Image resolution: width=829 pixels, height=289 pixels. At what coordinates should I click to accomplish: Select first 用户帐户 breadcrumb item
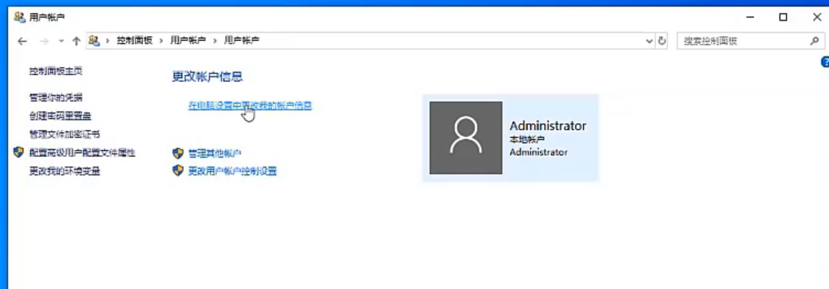188,40
